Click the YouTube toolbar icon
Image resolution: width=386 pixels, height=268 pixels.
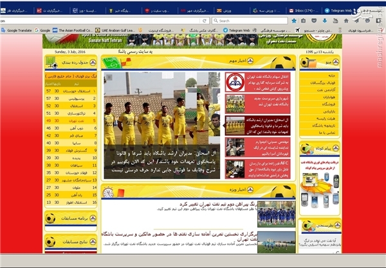(335, 21)
